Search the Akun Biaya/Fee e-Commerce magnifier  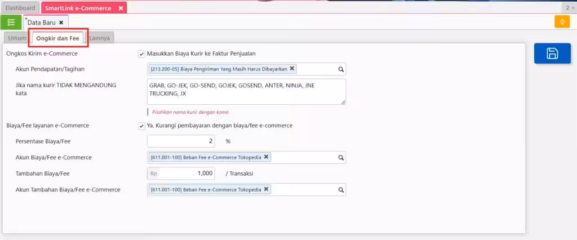point(341,158)
